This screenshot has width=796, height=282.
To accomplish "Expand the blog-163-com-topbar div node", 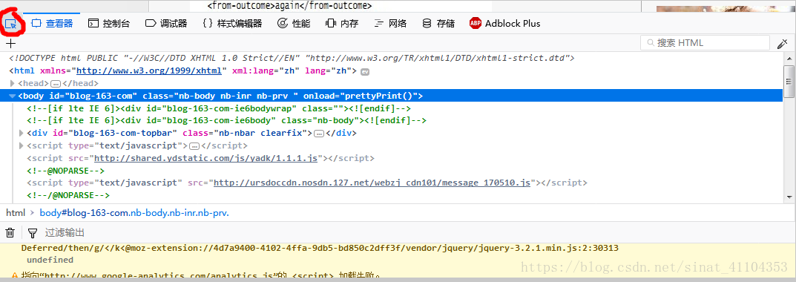I will point(22,133).
